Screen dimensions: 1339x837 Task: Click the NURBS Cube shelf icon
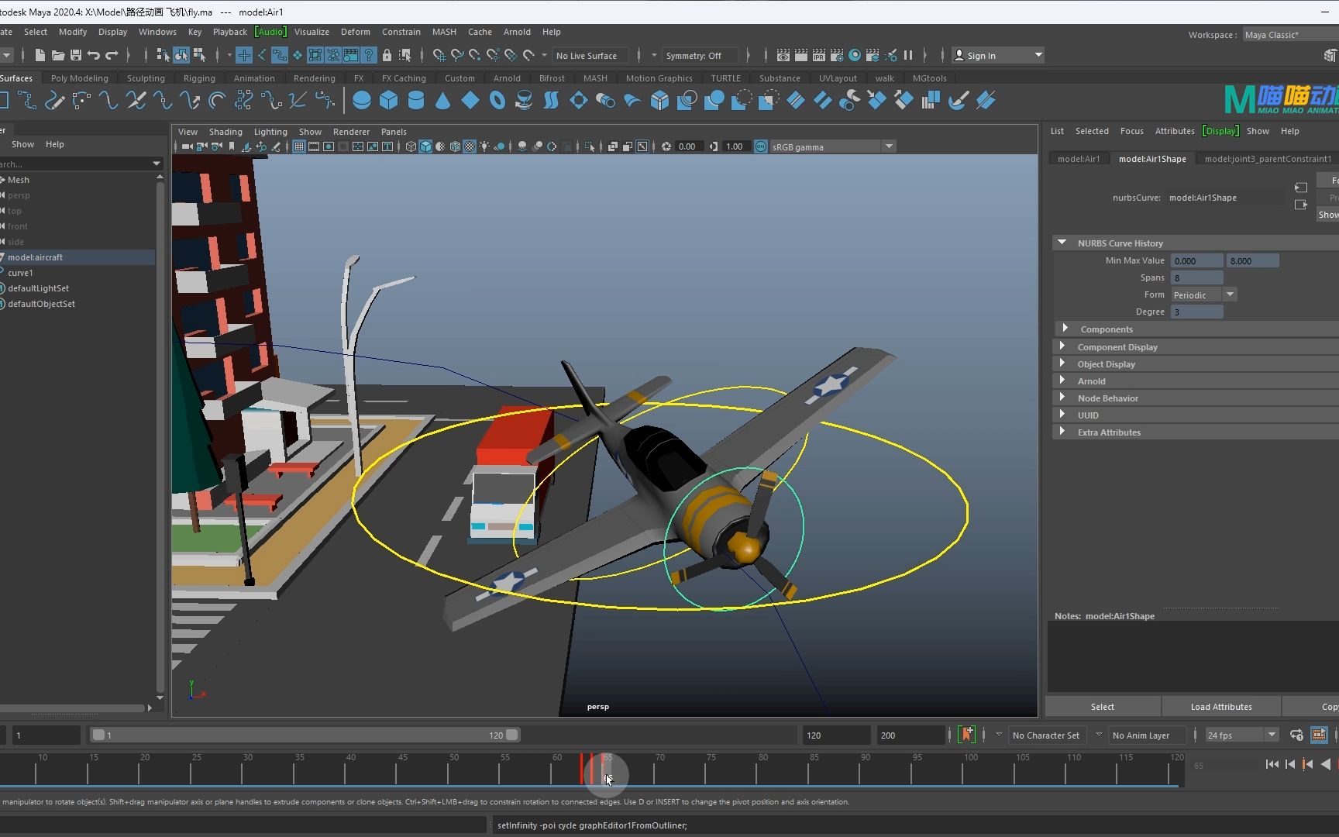388,101
